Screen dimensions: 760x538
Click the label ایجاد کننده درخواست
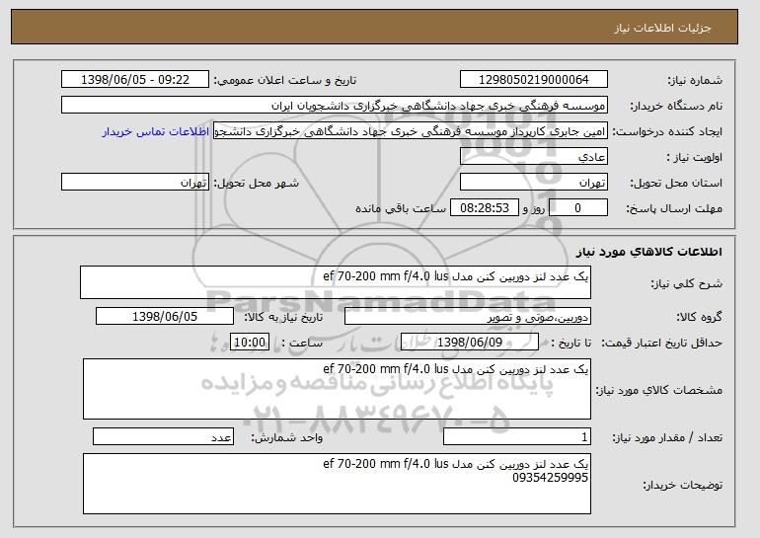tap(667, 132)
